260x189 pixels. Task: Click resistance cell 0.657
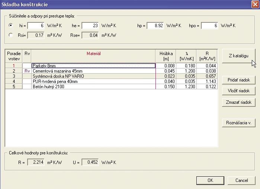(x=207, y=76)
